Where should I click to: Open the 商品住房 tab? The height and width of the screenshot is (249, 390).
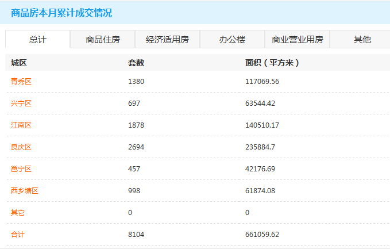(103, 40)
